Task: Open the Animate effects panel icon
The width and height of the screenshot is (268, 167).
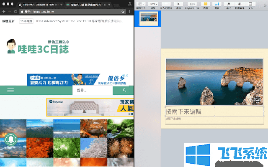Action: coord(239,4)
